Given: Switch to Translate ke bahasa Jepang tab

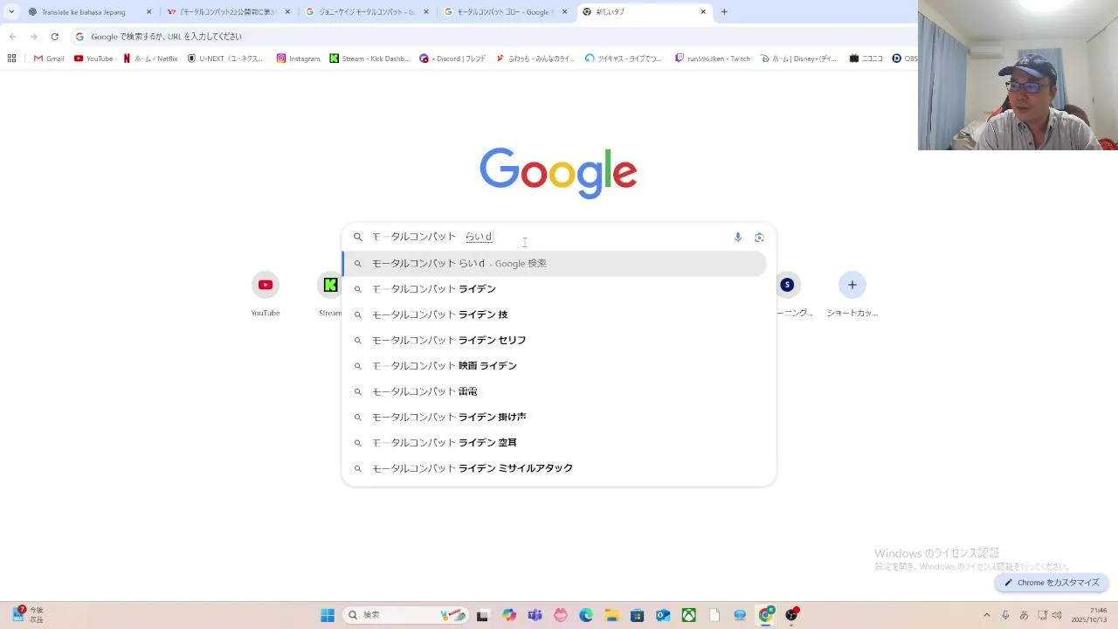Looking at the screenshot, I should click(x=83, y=12).
